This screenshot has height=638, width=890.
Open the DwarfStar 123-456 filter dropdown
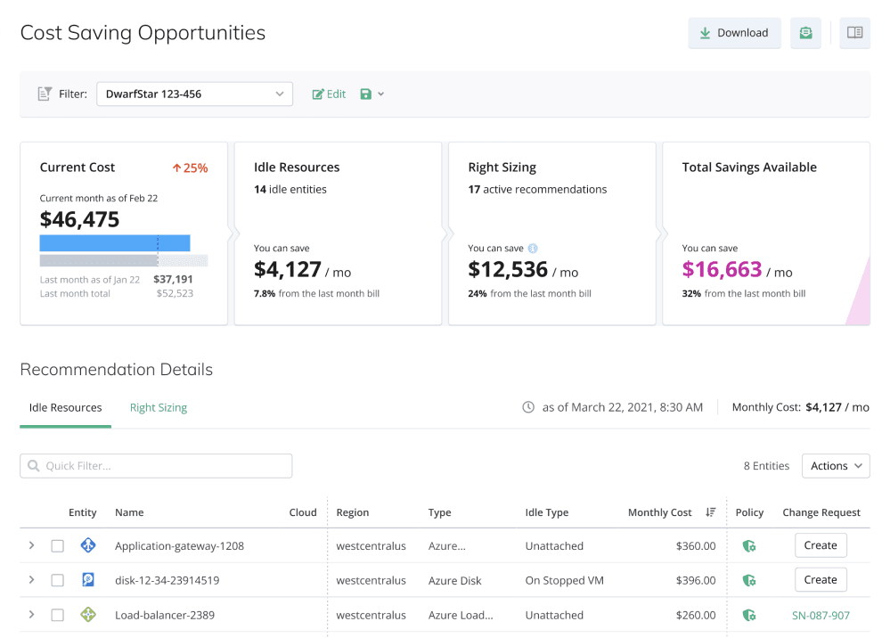coord(195,94)
